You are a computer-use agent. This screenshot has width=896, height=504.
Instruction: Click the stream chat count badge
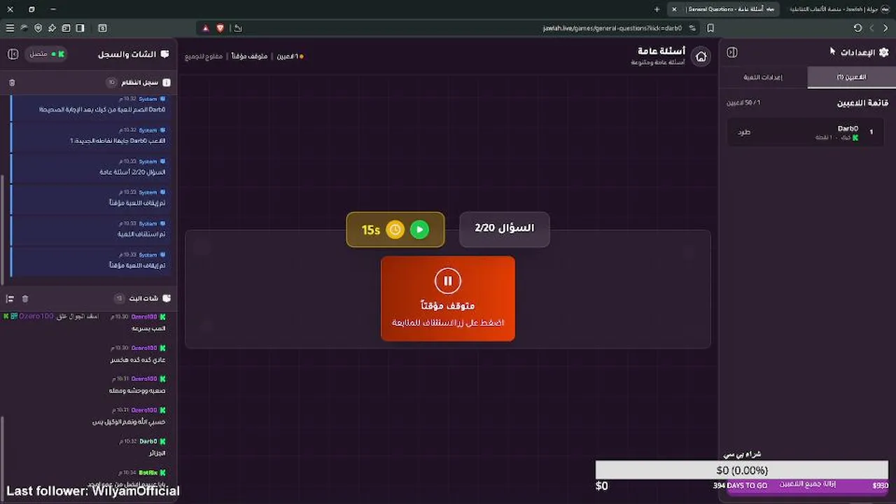pos(119,298)
